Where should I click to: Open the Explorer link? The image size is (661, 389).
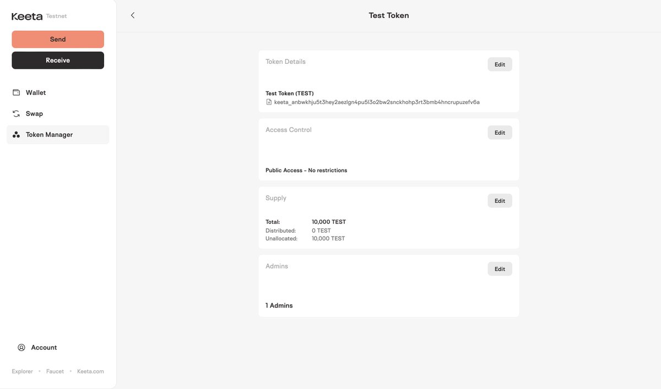point(23,371)
